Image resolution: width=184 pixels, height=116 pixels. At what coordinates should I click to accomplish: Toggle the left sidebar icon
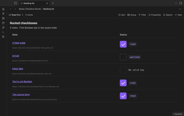pyautogui.click(x=16, y=3)
